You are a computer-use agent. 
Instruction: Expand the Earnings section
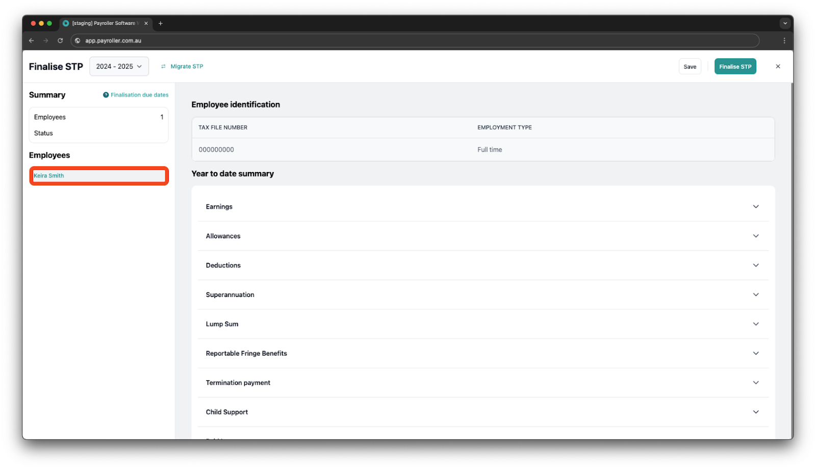[x=755, y=207]
